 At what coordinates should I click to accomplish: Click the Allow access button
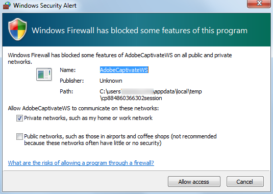tap(194, 182)
